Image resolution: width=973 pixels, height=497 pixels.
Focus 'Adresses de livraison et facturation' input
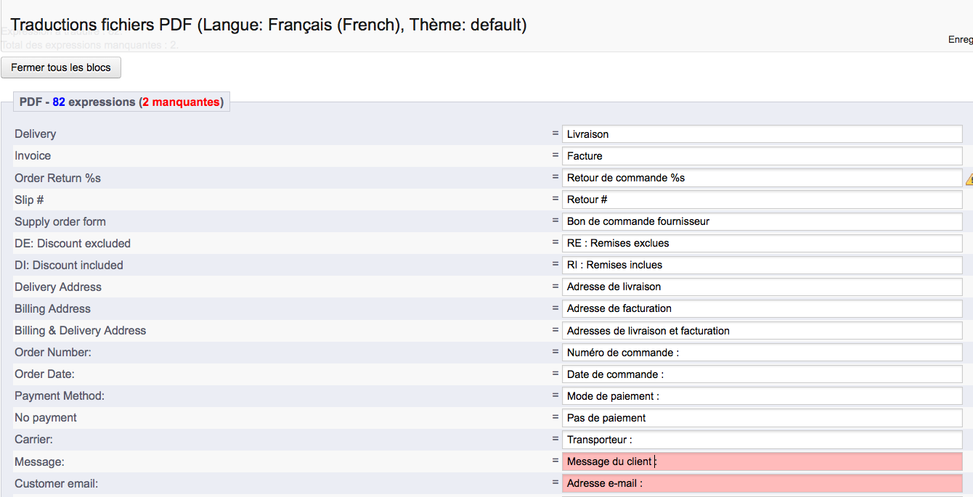tap(762, 331)
